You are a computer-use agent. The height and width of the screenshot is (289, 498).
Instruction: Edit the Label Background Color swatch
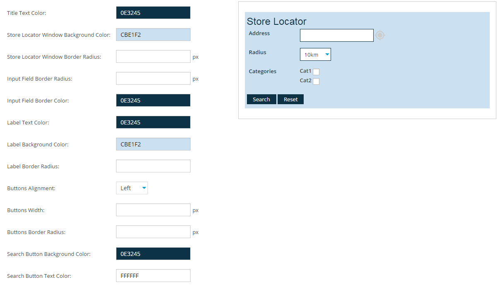(153, 144)
